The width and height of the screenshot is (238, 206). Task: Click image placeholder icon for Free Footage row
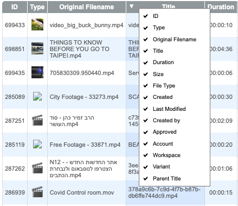[x=37, y=144]
